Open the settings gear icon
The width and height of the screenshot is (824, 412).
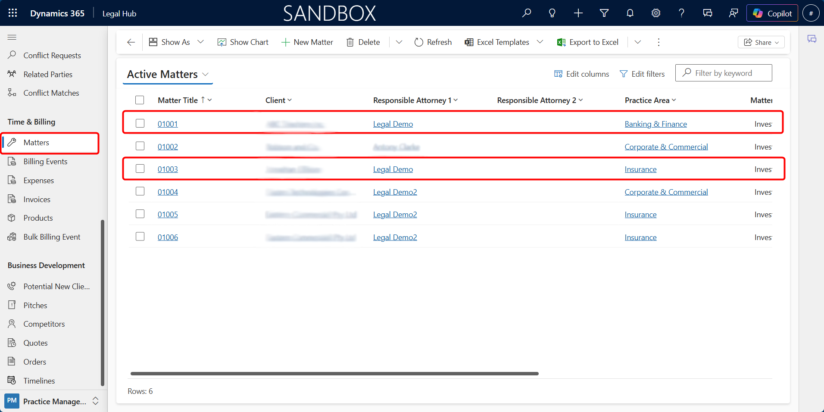coord(656,13)
